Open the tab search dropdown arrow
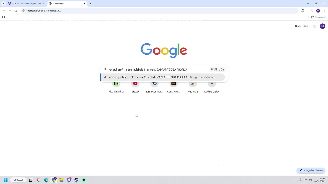328x184 pixels. tap(3, 4)
